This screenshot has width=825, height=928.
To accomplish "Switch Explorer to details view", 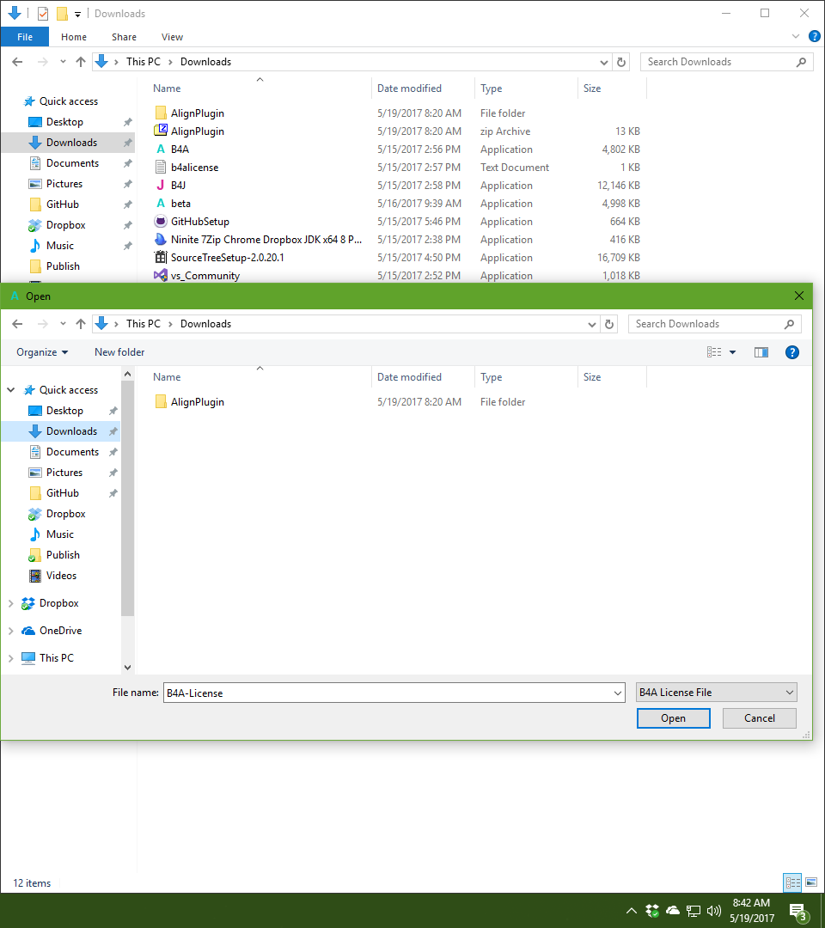I will [x=793, y=882].
